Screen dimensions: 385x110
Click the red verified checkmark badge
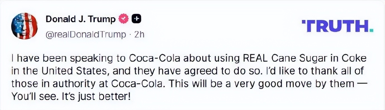pos(124,19)
